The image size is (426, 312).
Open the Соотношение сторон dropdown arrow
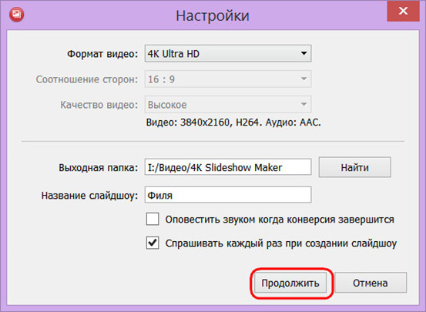coord(304,79)
